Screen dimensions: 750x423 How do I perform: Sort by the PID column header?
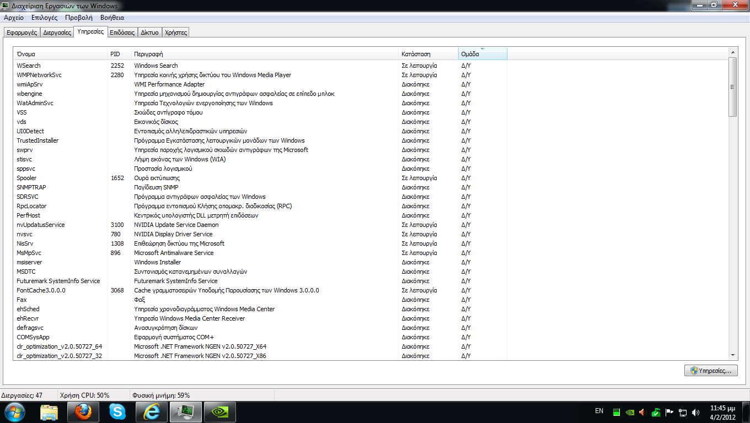point(119,54)
